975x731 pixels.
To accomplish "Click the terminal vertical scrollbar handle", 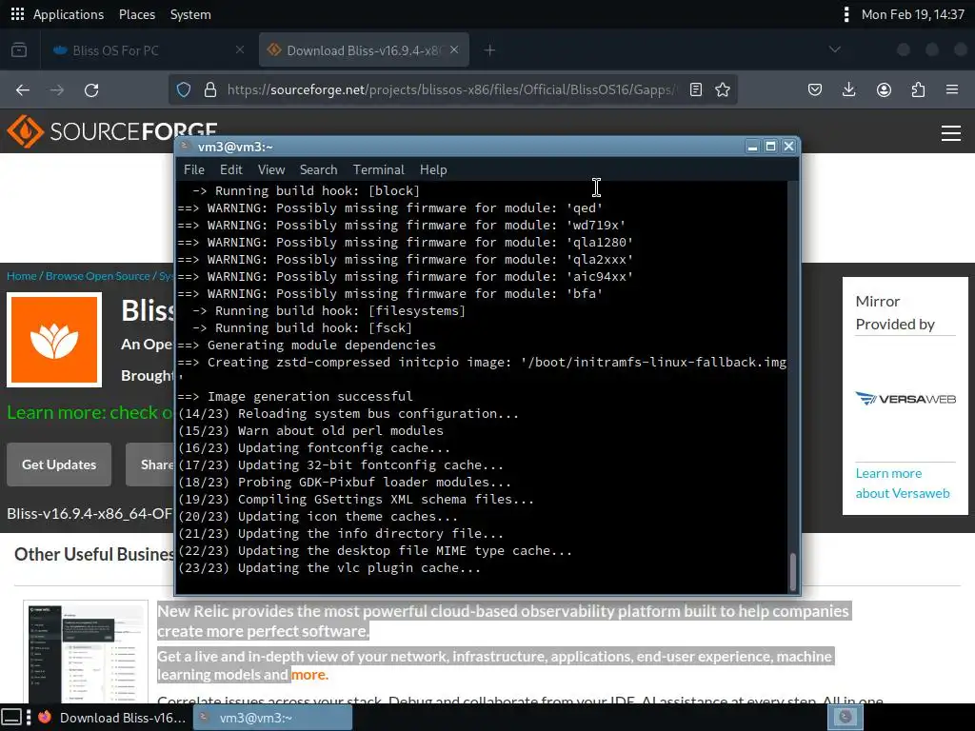I will pyautogui.click(x=792, y=571).
